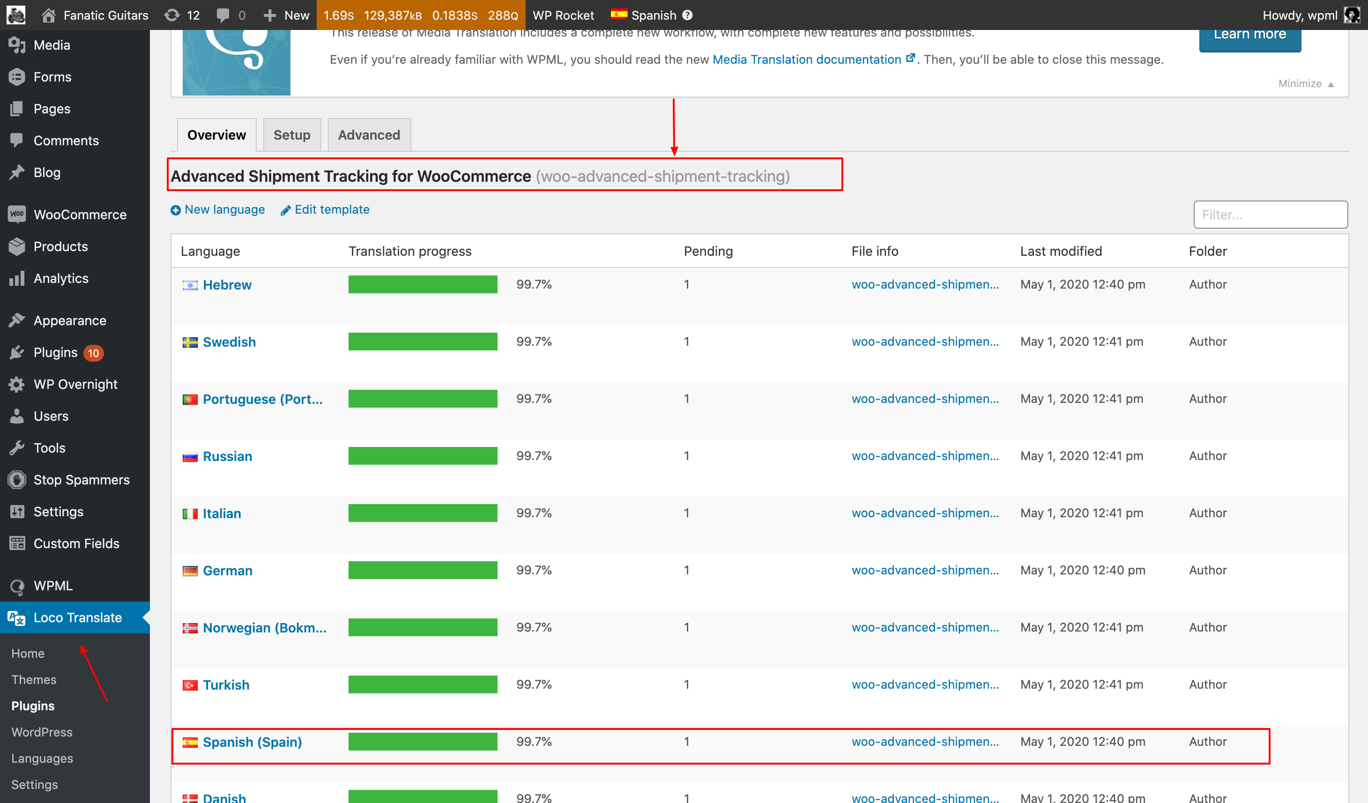
Task: Open Loco Translate Plugins submenu
Action: pos(33,706)
